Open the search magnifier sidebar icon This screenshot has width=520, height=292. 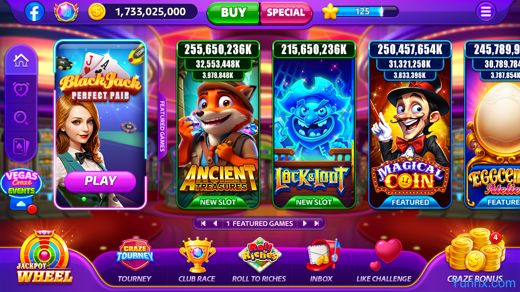coord(21,118)
